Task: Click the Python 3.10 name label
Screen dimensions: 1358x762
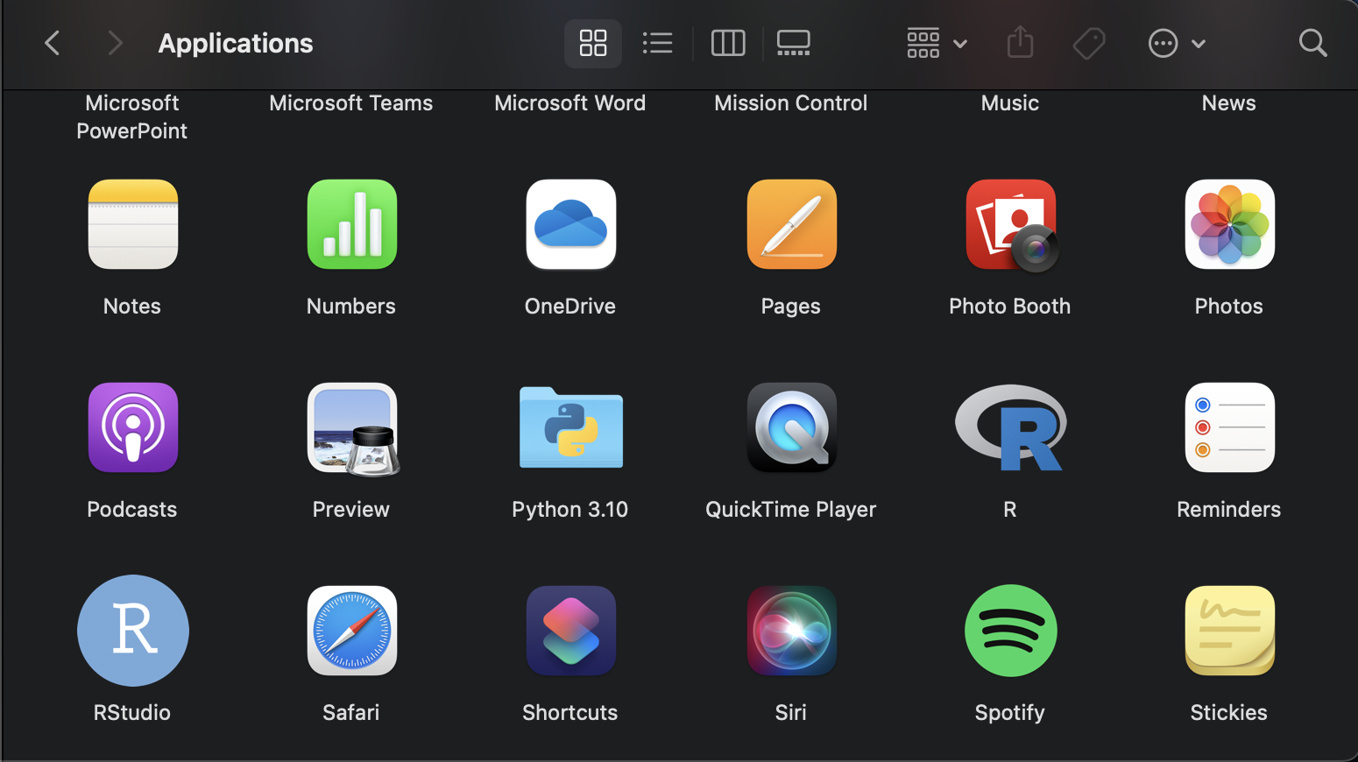Action: 570,510
